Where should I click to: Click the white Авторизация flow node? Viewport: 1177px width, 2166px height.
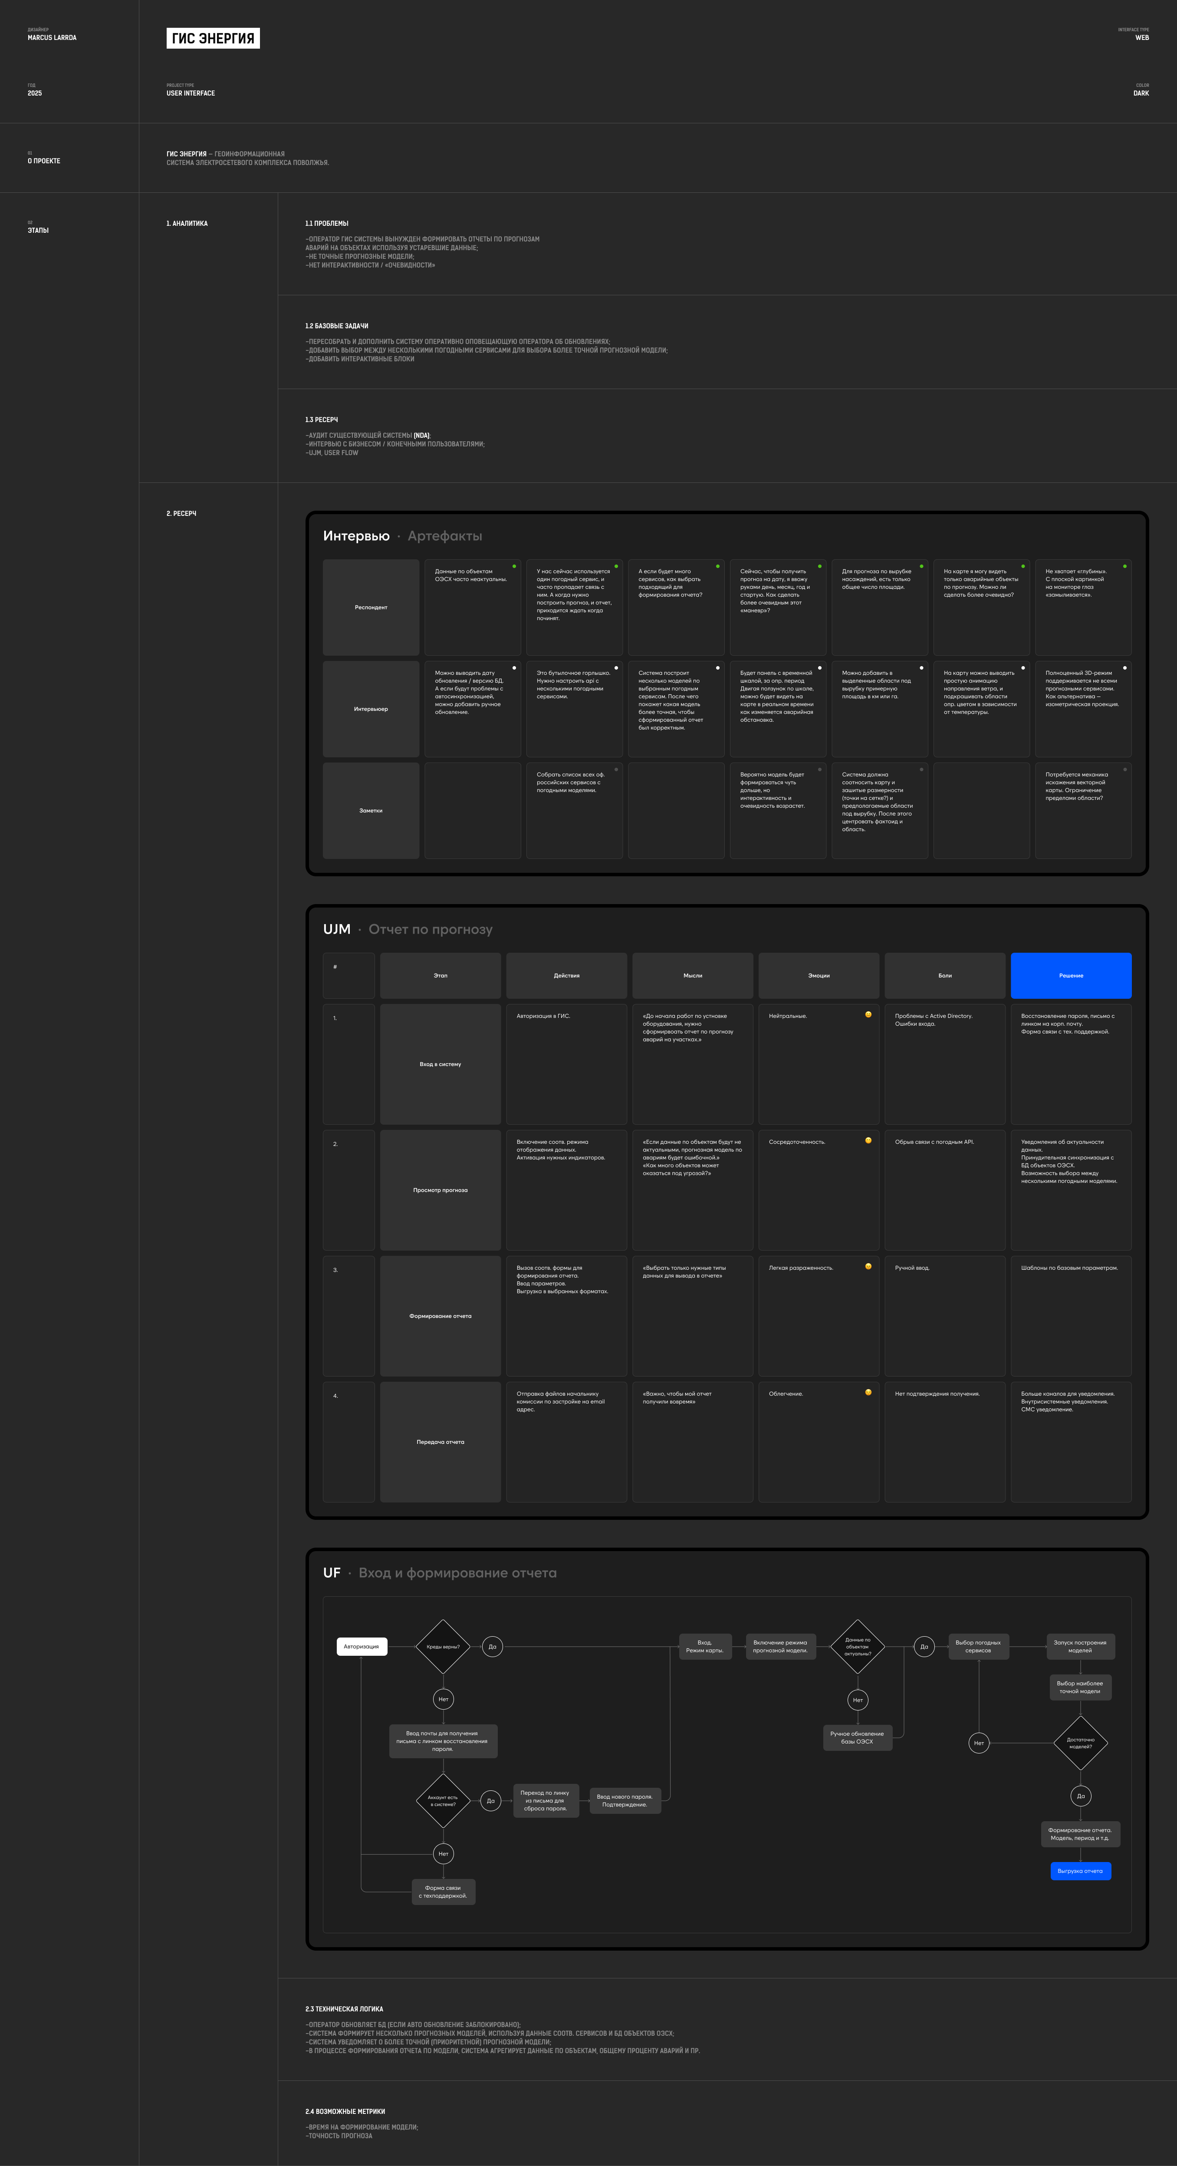[x=361, y=1646]
